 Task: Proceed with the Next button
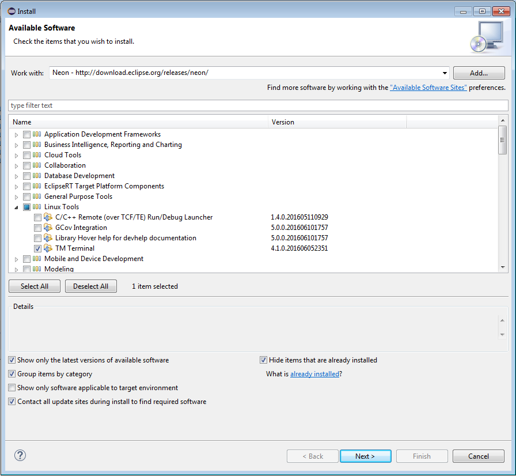(x=365, y=456)
